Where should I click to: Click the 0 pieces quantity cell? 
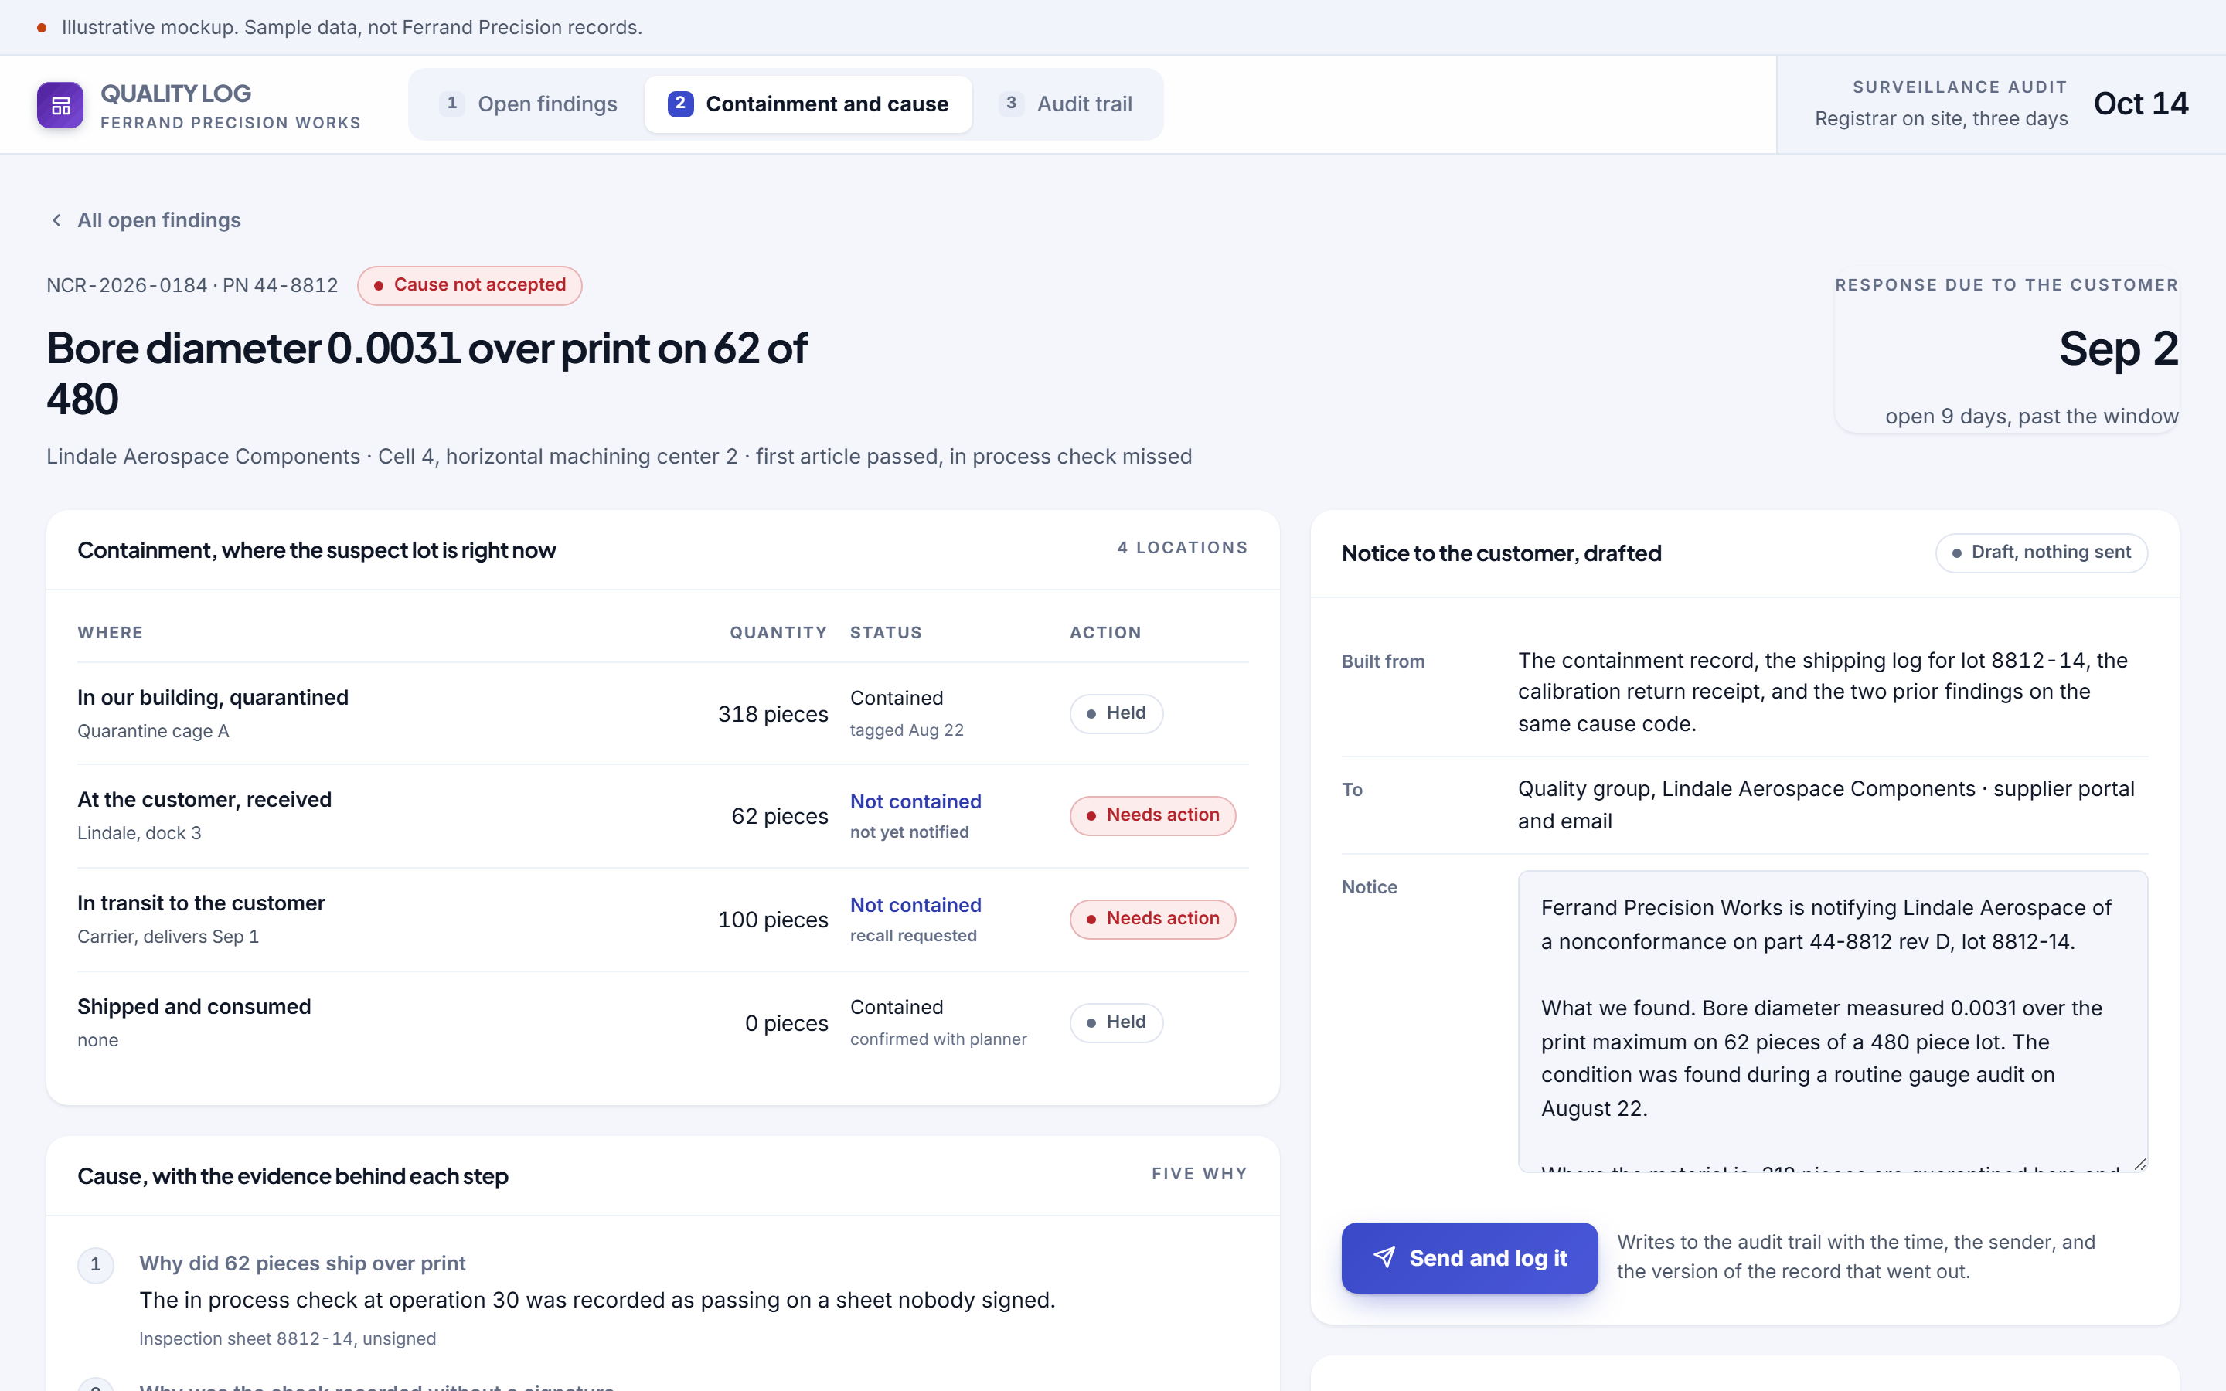point(787,1023)
